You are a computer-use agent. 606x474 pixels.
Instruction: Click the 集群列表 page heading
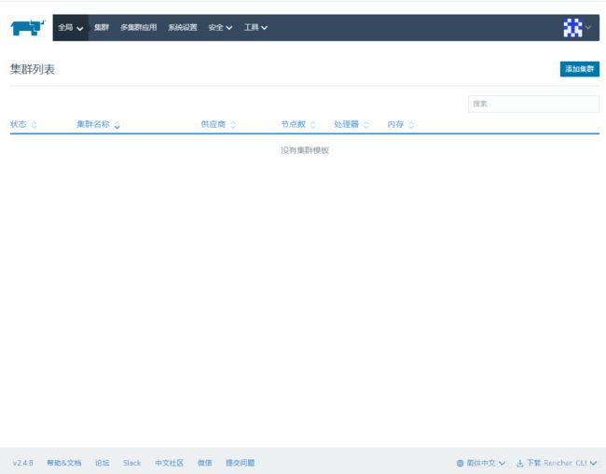[33, 69]
